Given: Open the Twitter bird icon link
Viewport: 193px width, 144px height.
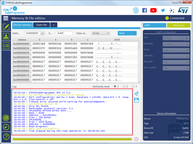Looking at the screenshot, I should coord(163,10).
